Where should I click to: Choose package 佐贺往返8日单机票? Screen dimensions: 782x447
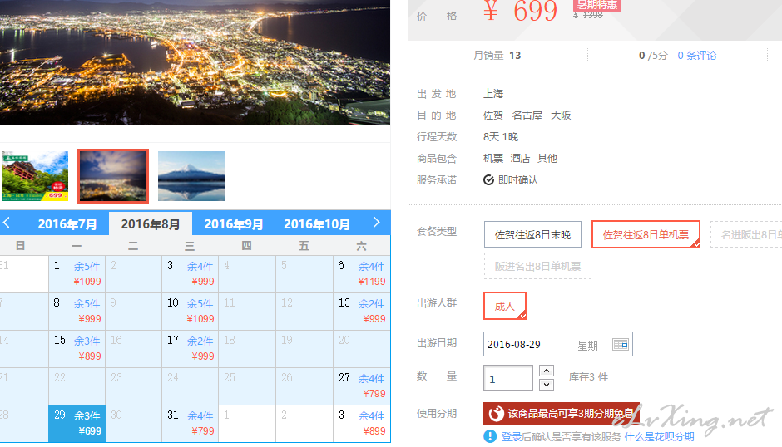coord(646,234)
